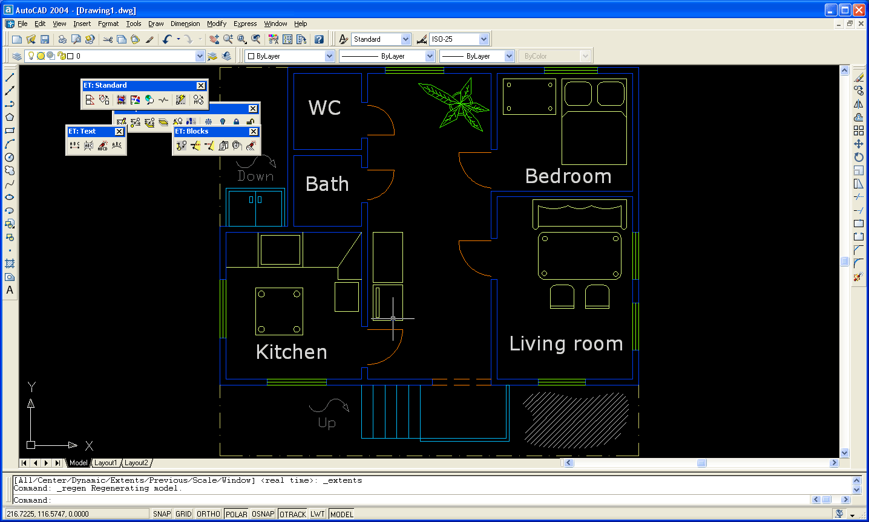Open the Dimension menu
The image size is (869, 522).
(x=185, y=24)
